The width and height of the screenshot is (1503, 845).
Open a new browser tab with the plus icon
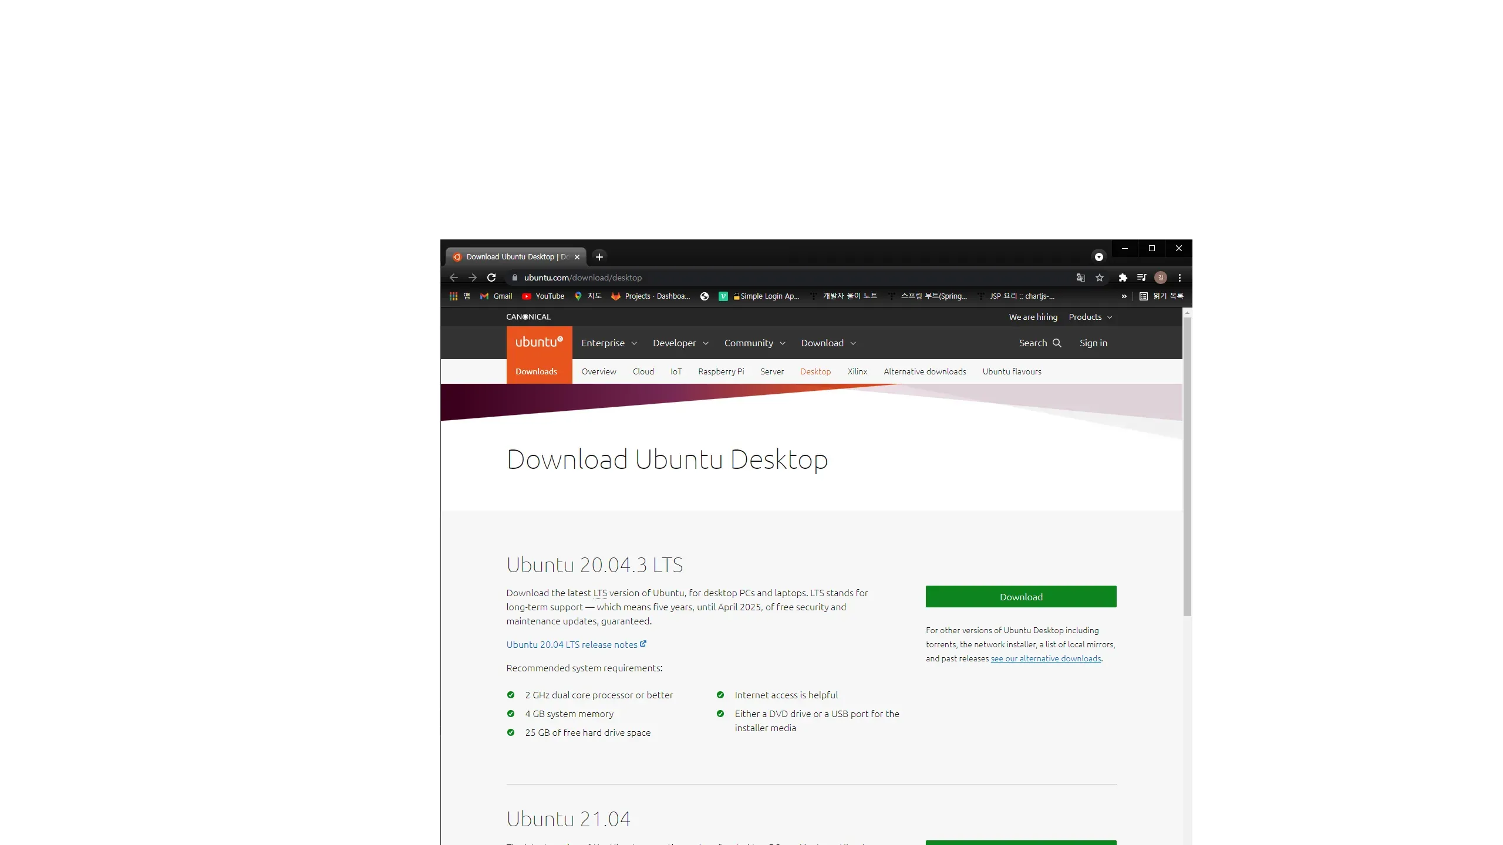599,257
